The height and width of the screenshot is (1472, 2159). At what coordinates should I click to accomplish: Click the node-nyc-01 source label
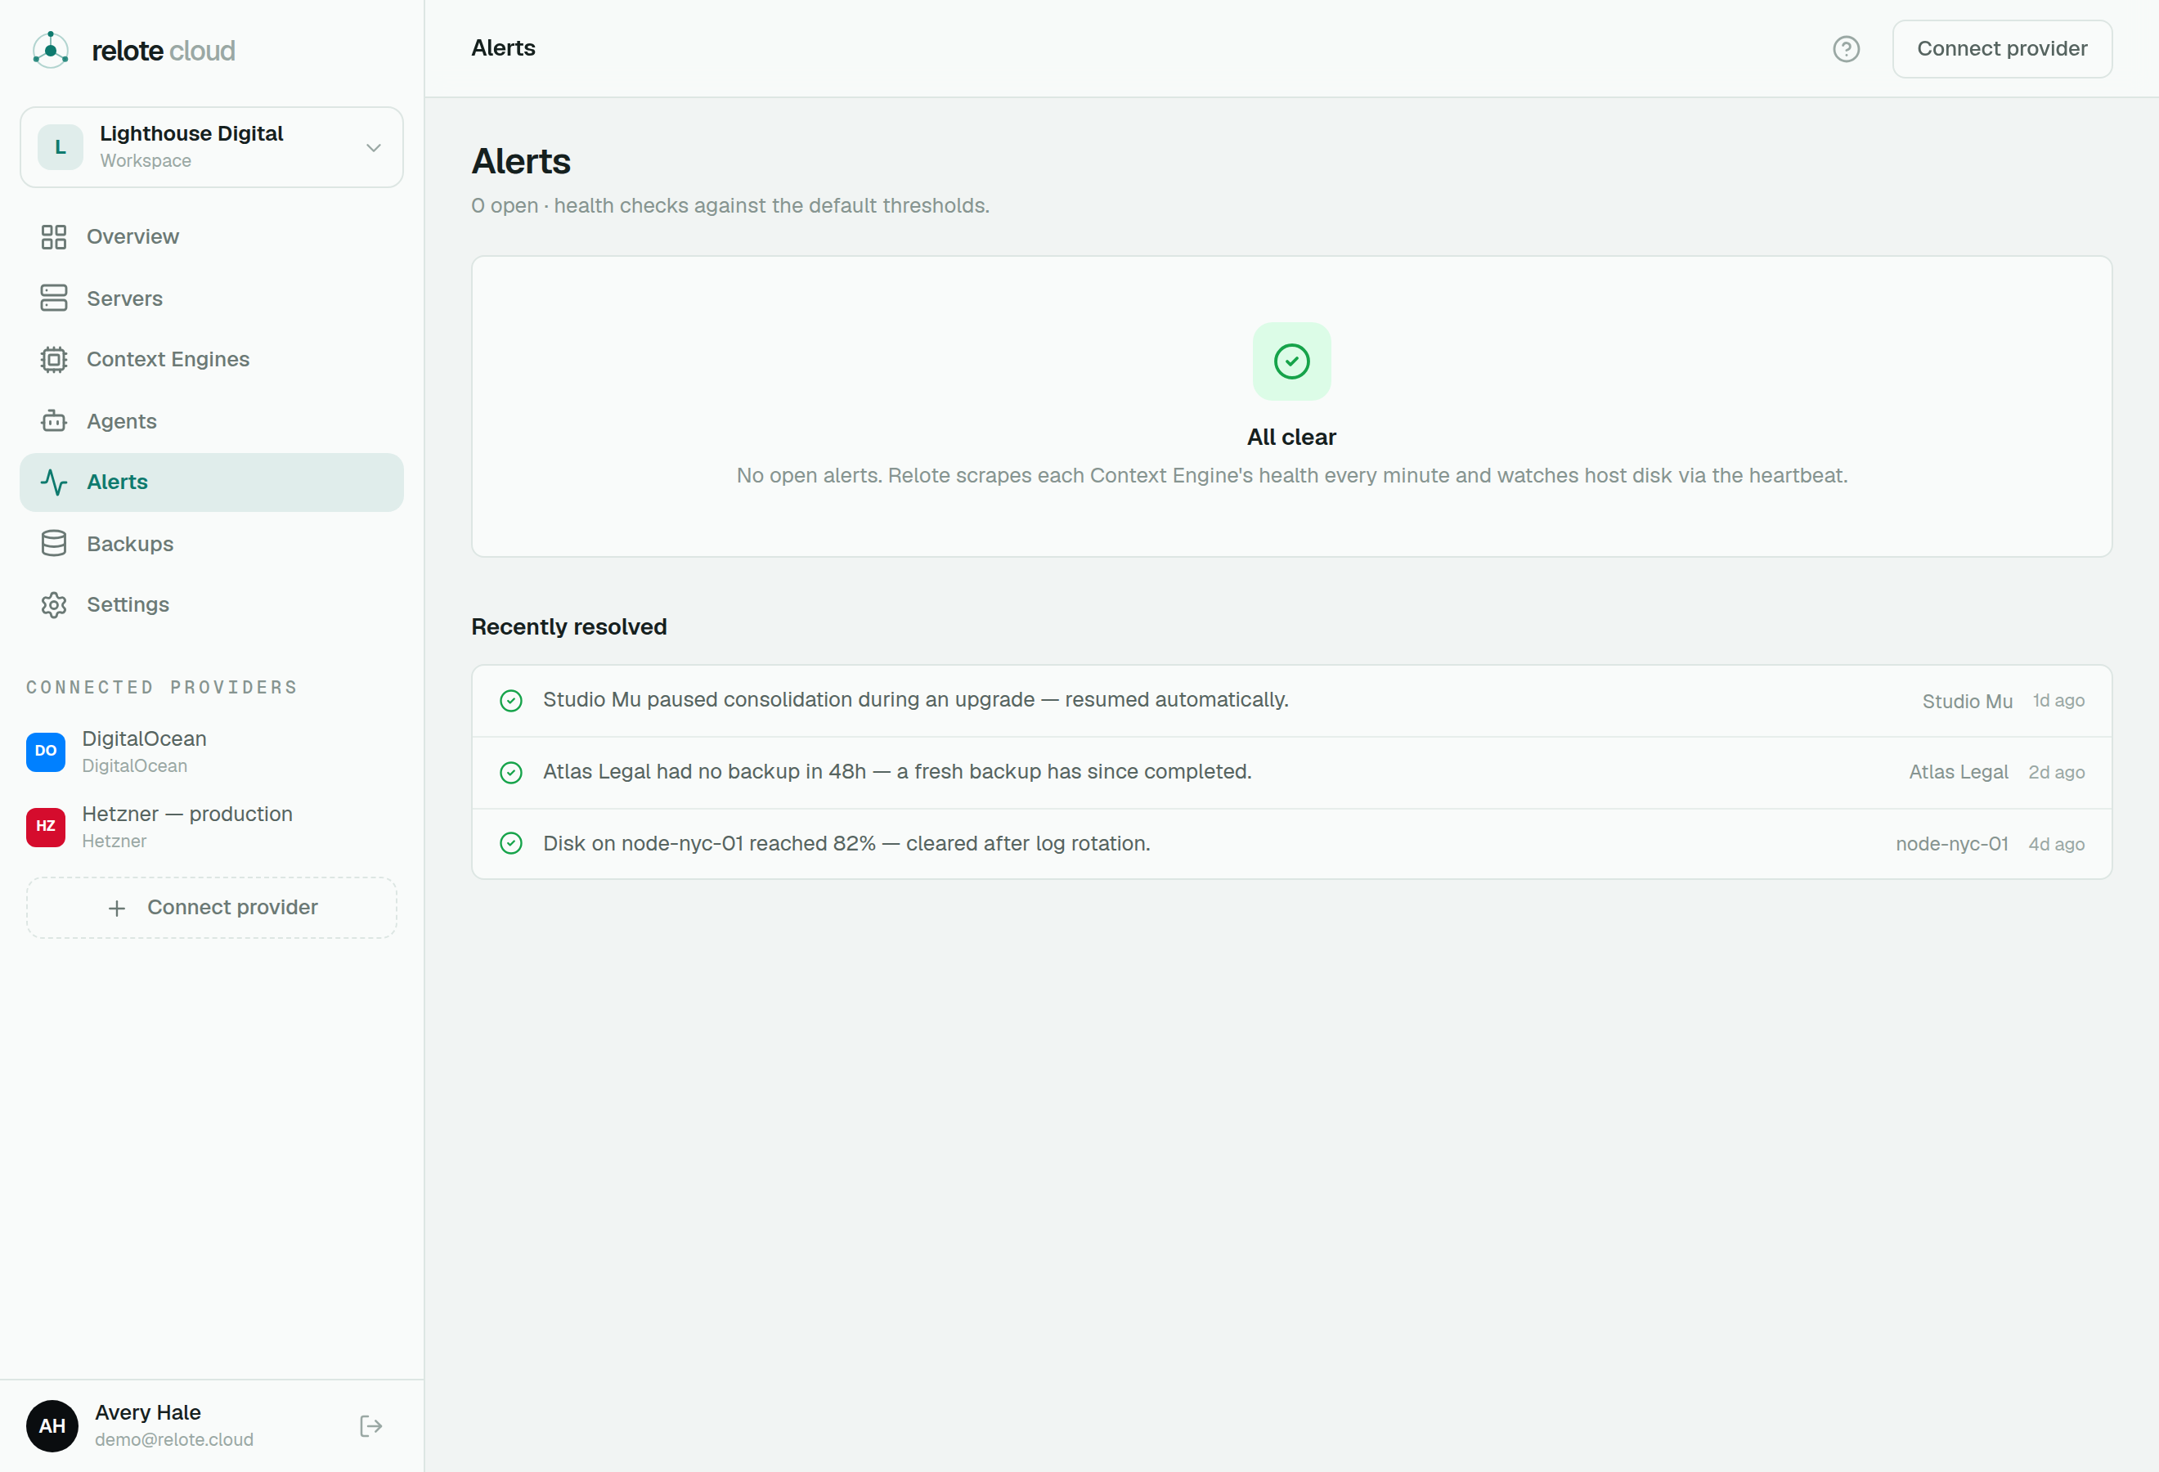1952,843
